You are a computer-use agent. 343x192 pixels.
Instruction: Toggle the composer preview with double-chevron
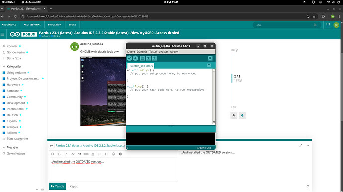pyautogui.click(x=308, y=186)
